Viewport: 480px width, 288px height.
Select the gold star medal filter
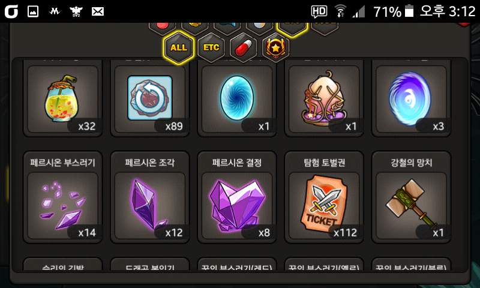click(275, 48)
